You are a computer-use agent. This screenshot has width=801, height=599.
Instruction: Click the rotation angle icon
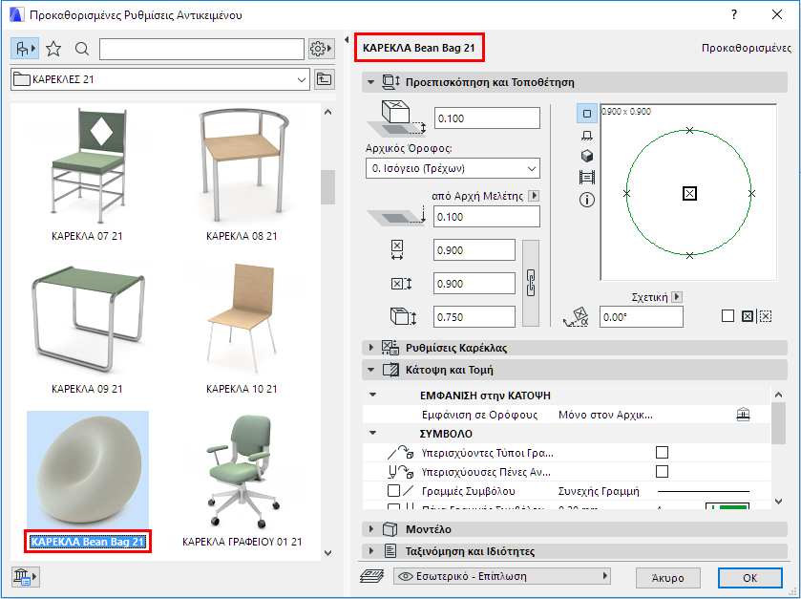(x=577, y=317)
